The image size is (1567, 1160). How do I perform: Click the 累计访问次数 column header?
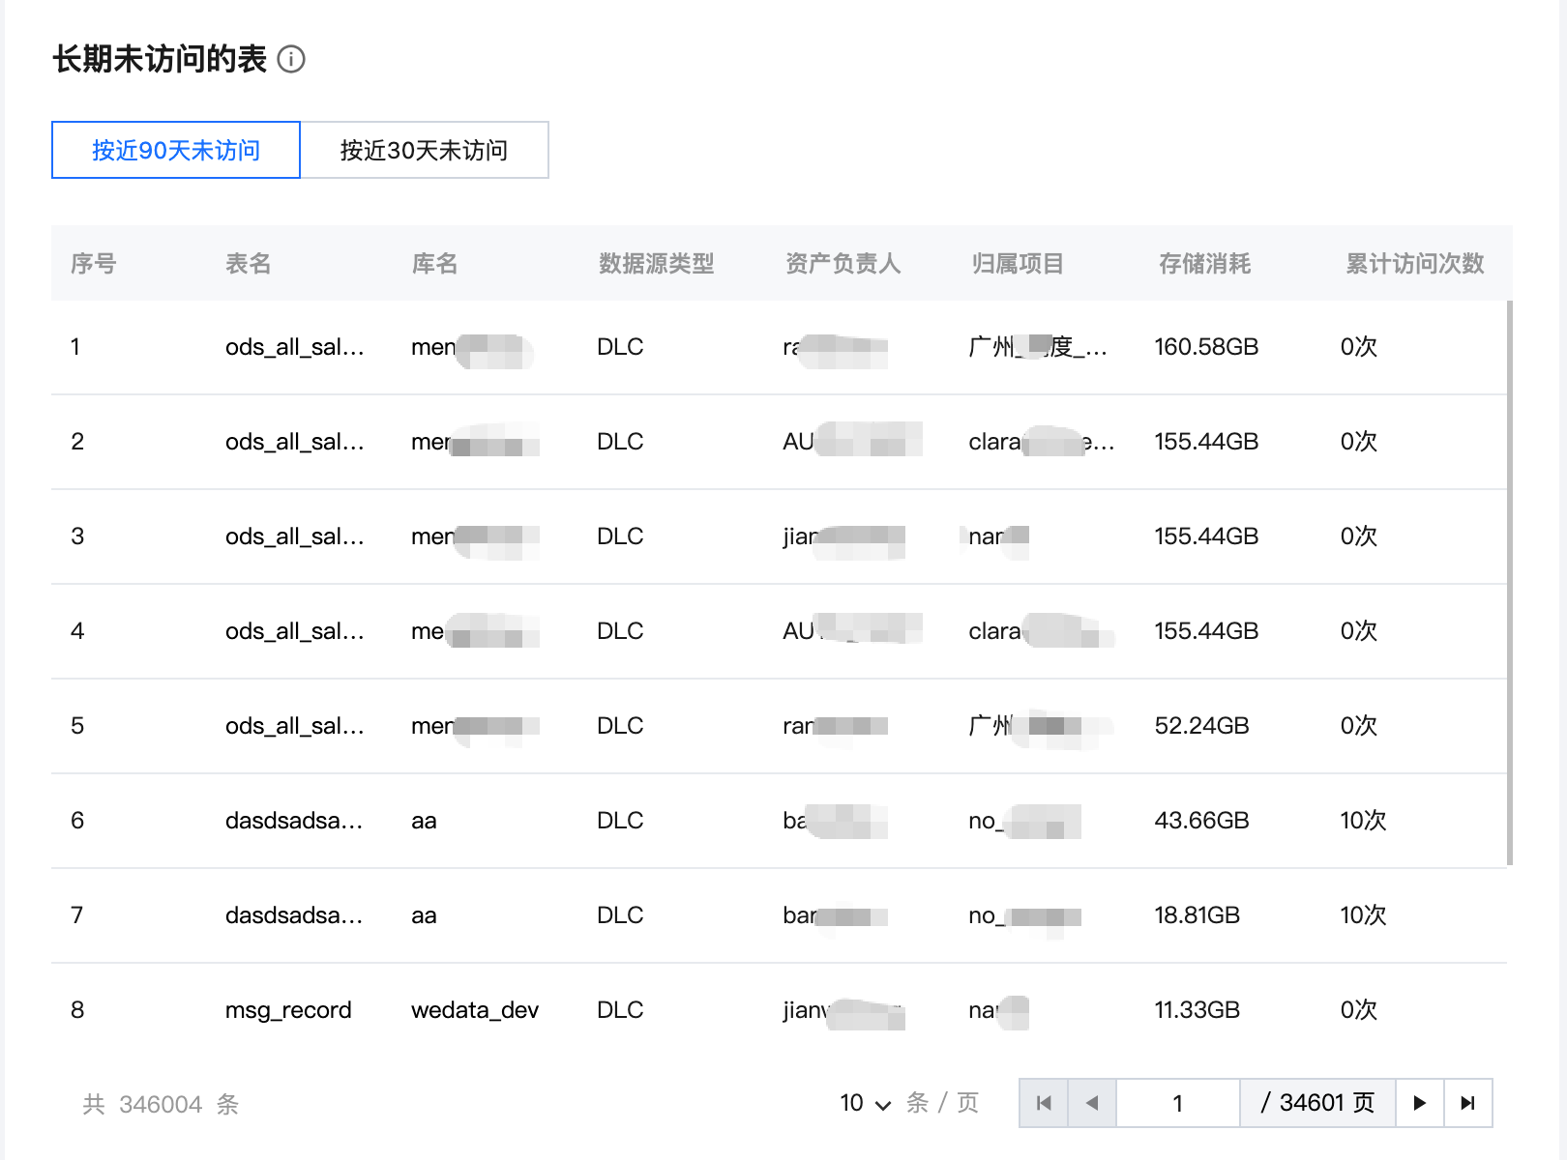1414,263
